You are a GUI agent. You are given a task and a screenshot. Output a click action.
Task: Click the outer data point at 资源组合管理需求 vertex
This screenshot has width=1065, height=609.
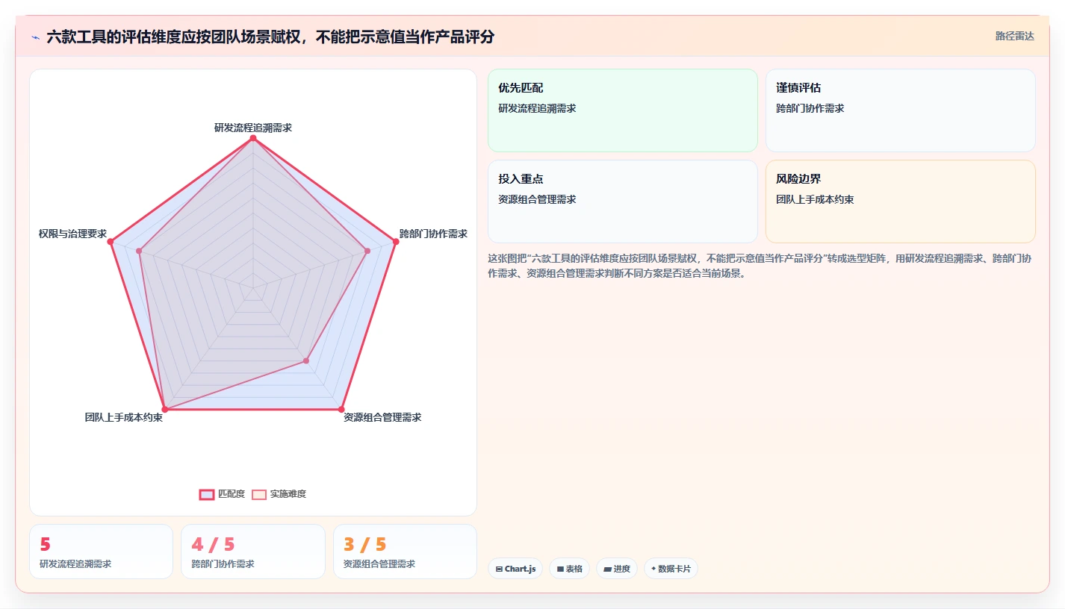click(341, 410)
